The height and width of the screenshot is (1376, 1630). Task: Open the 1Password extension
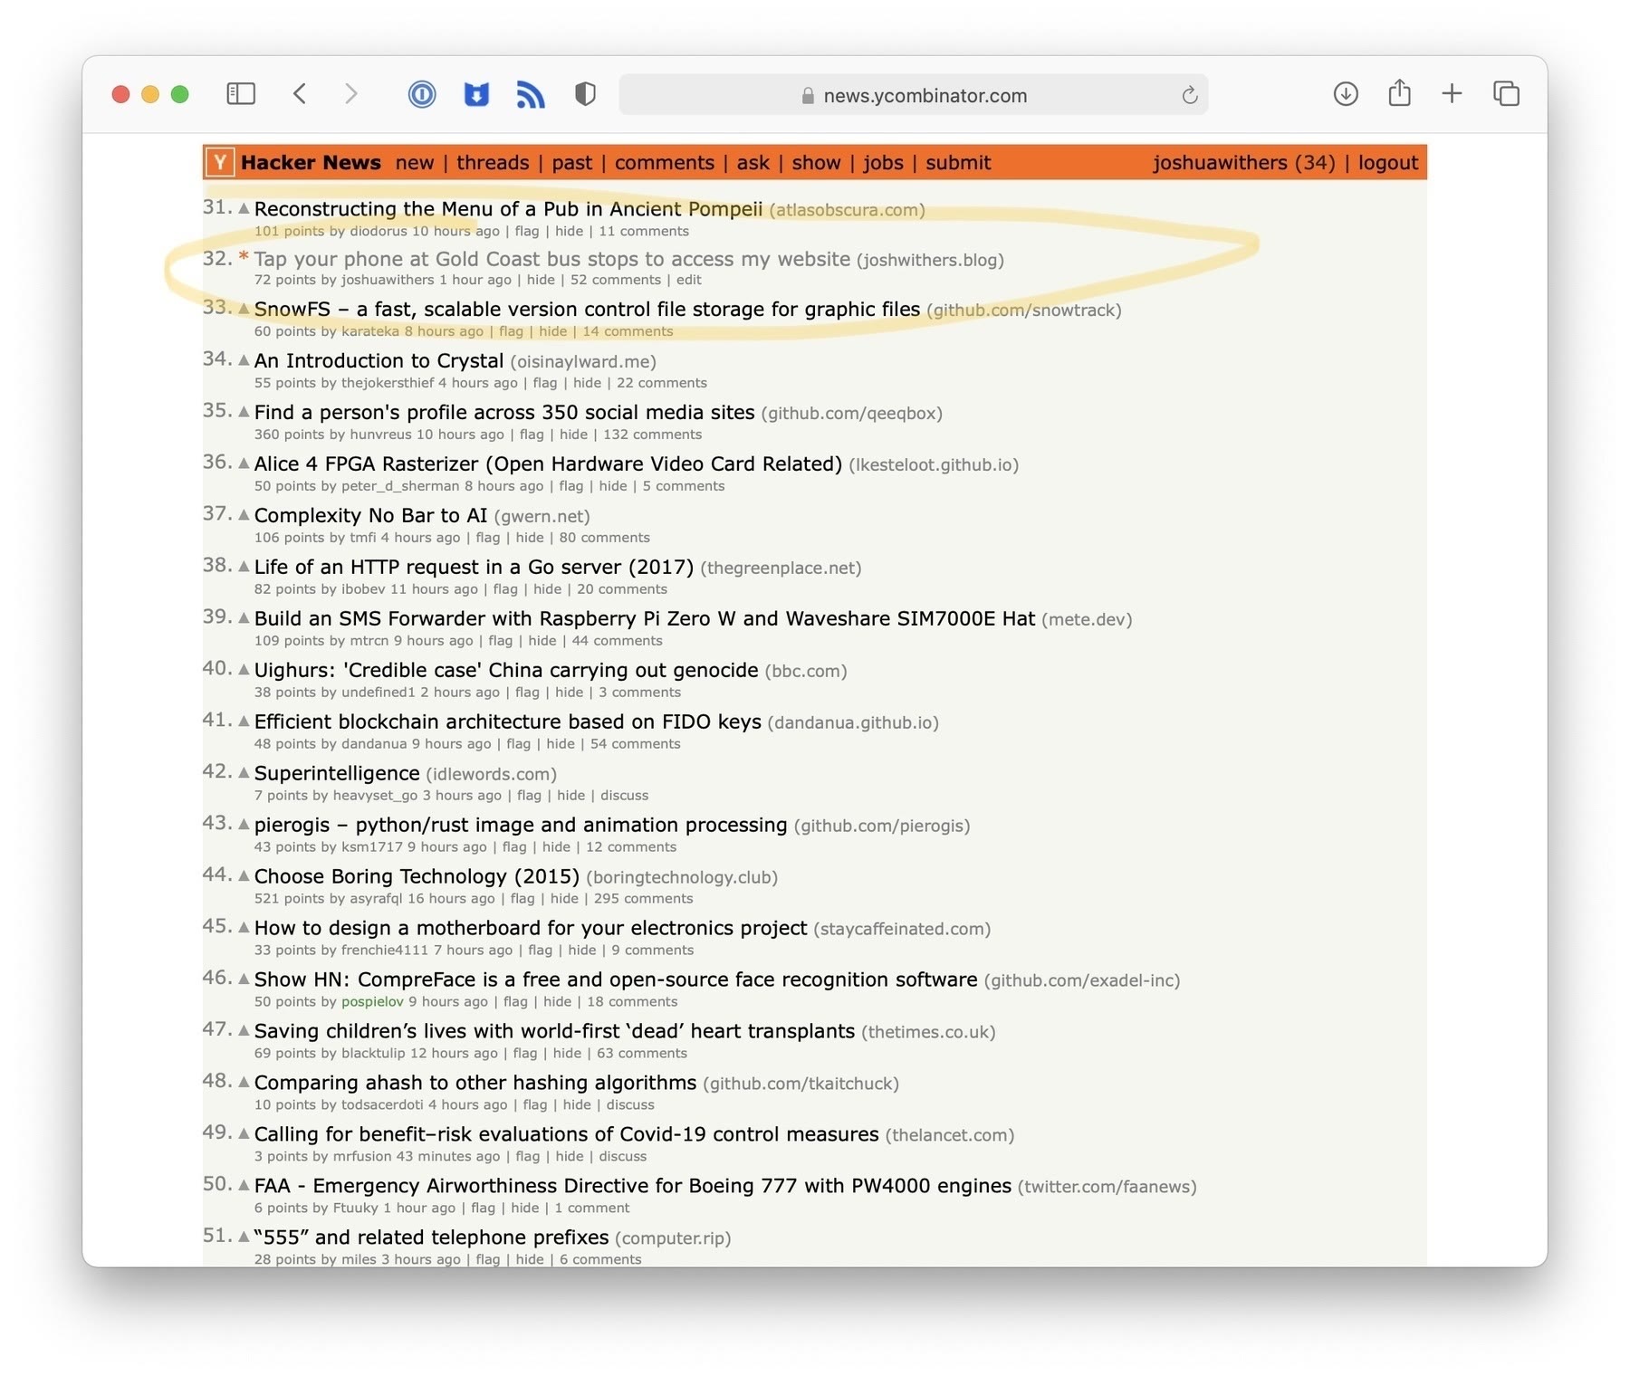click(422, 94)
